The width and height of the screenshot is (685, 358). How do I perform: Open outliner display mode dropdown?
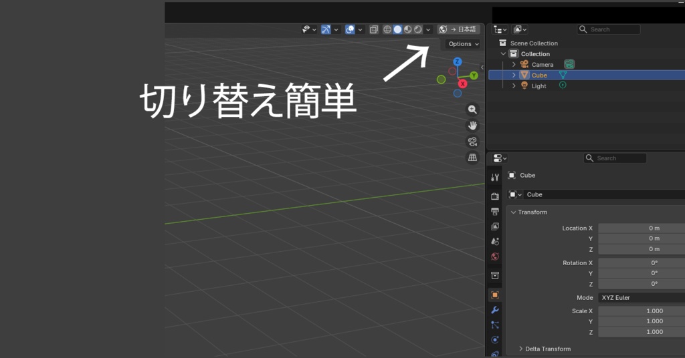pos(520,29)
